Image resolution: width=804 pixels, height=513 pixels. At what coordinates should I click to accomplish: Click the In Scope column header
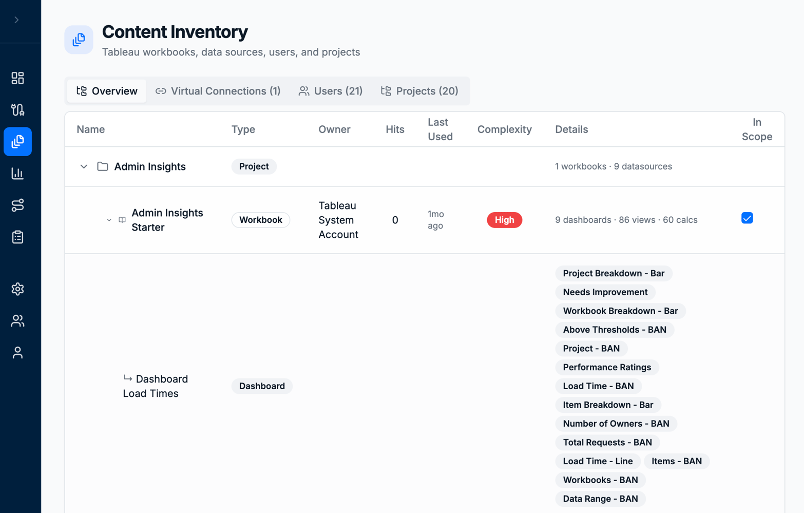[757, 129]
